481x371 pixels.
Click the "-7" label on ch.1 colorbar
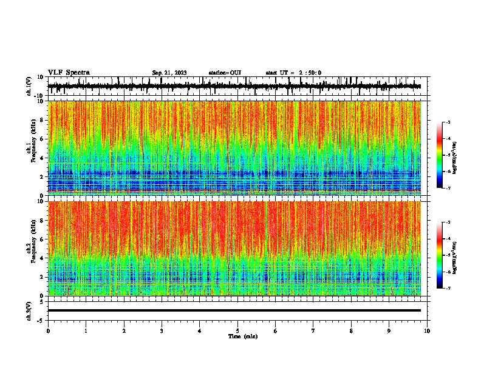point(448,188)
